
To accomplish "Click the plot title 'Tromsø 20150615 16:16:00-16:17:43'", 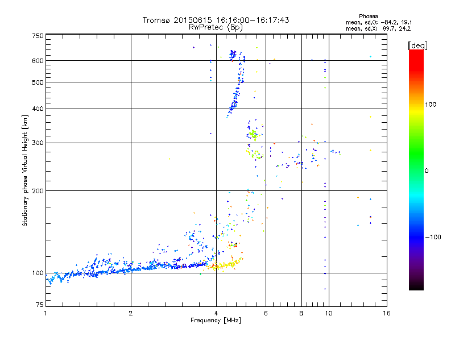I will point(216,20).
